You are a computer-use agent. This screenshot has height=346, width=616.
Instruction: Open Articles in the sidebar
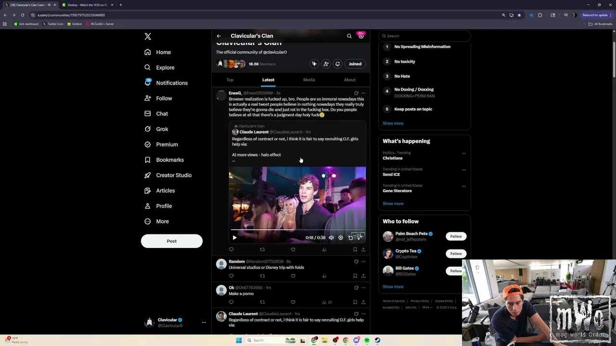pyautogui.click(x=159, y=190)
